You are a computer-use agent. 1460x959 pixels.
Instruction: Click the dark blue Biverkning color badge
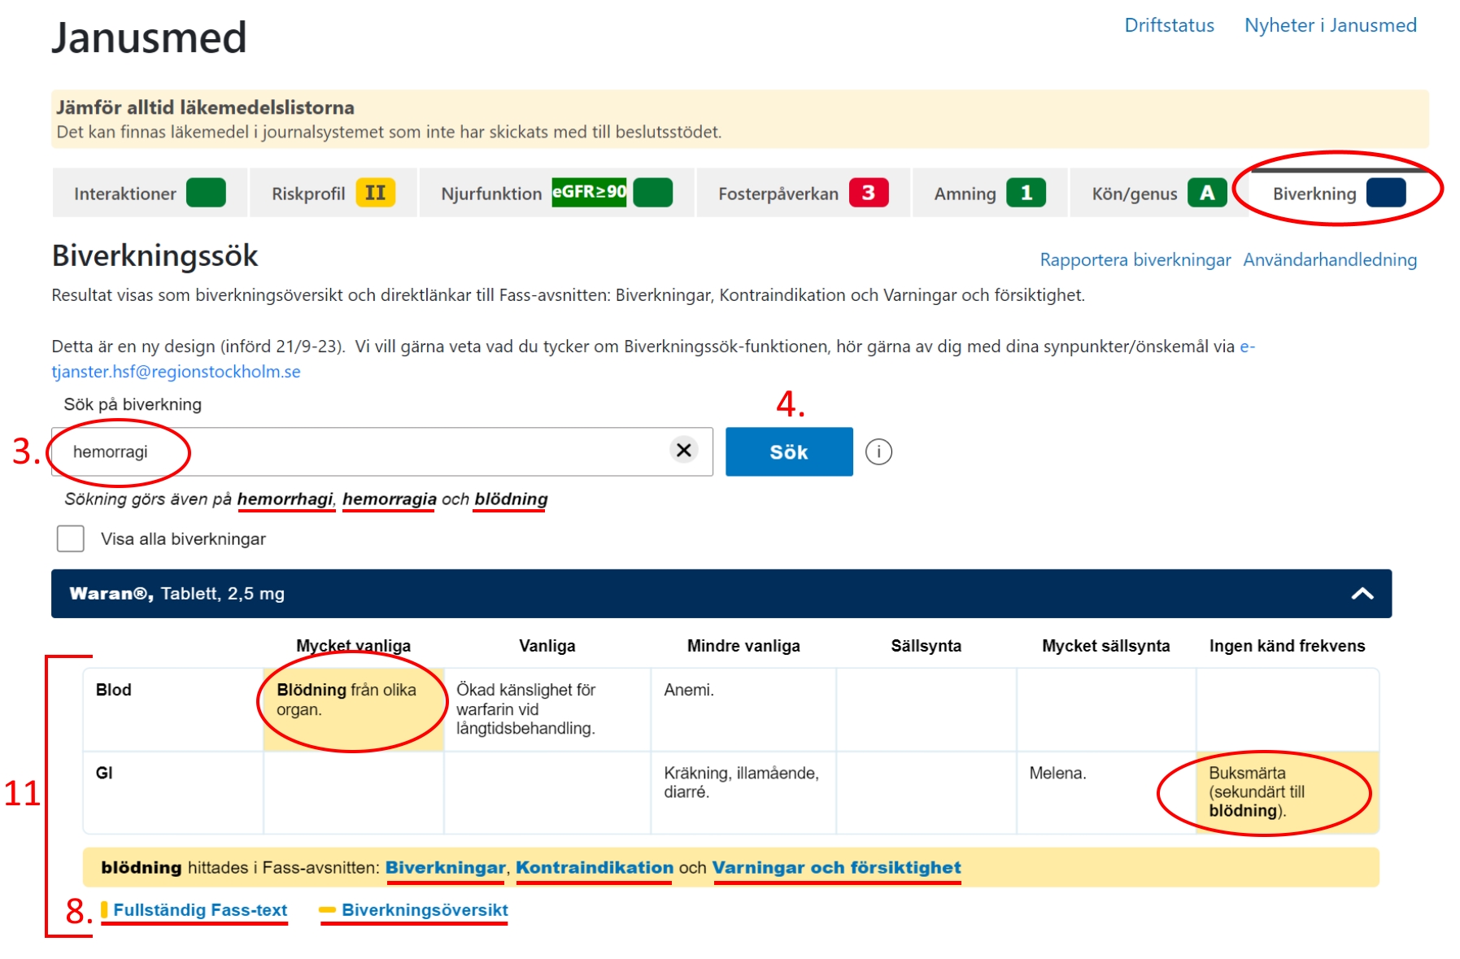(1385, 193)
